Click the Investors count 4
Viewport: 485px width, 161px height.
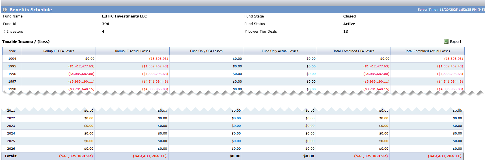click(x=103, y=32)
